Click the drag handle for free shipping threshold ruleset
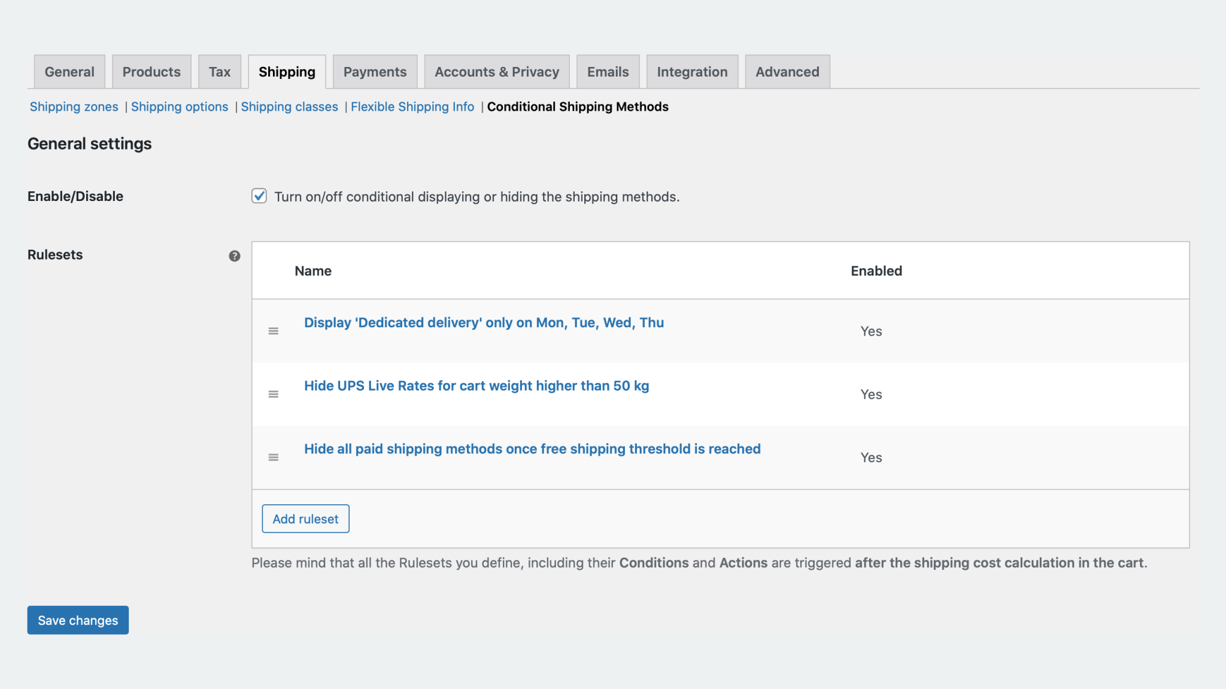This screenshot has height=689, width=1226. [274, 457]
